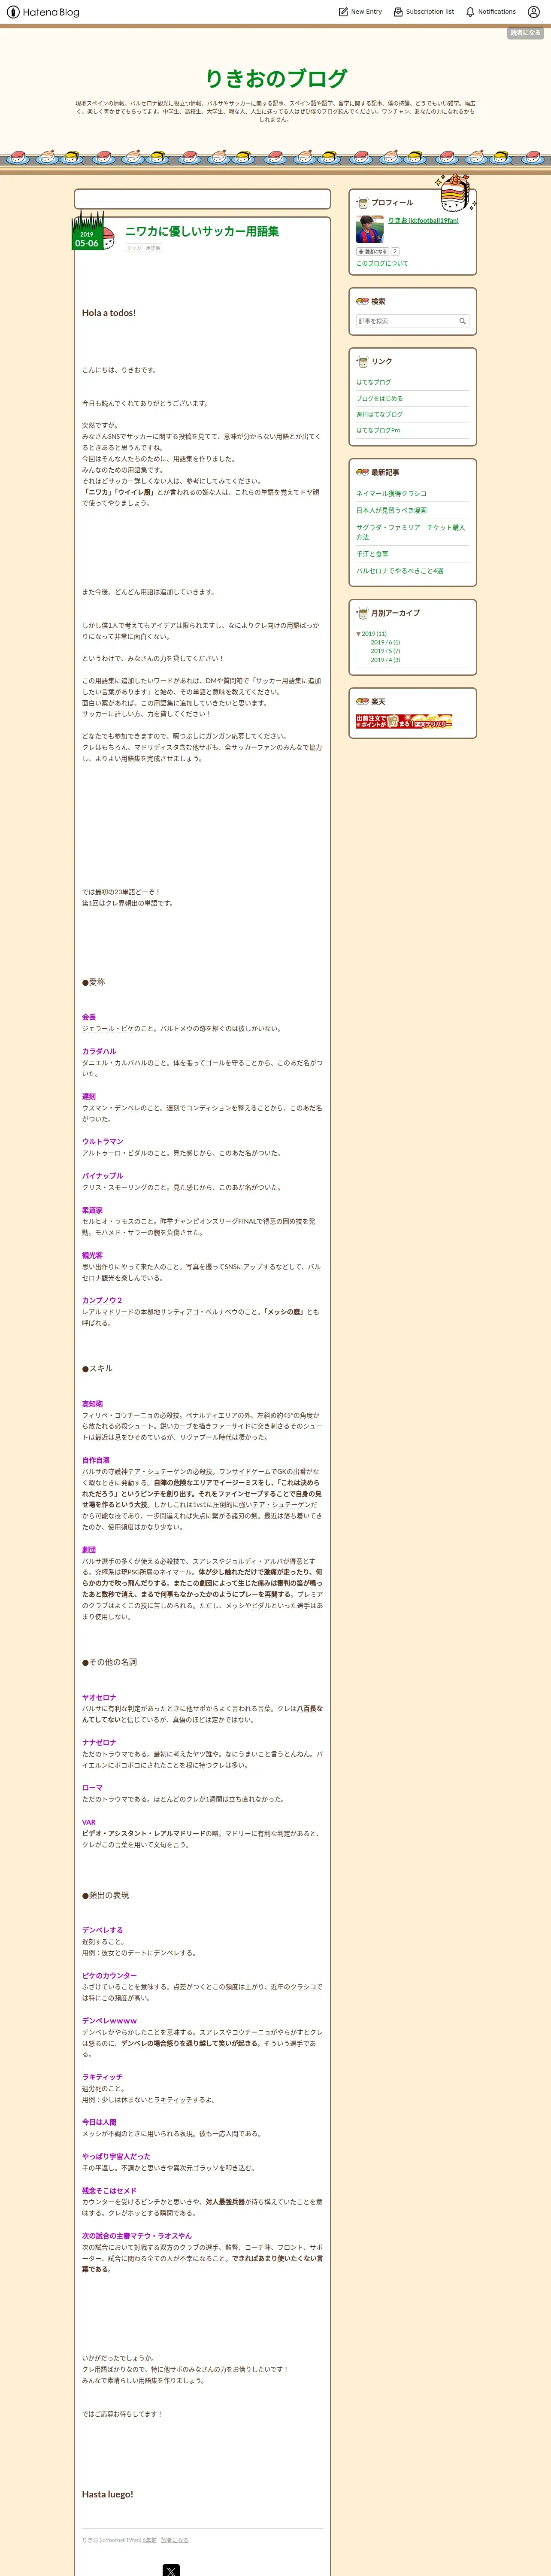Open バルセロナでやるべきこと4選 post
The height and width of the screenshot is (2576, 551).
(400, 571)
